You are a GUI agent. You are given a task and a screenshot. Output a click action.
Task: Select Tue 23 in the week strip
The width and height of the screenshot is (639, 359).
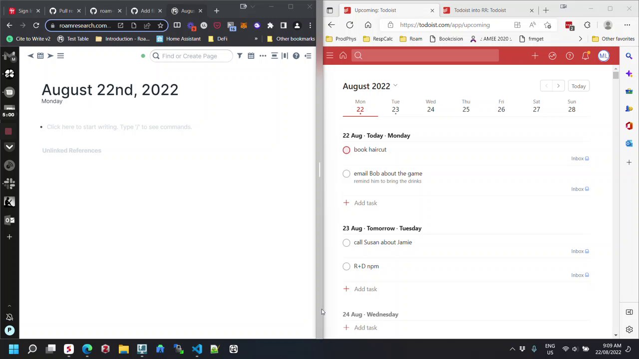coord(395,106)
